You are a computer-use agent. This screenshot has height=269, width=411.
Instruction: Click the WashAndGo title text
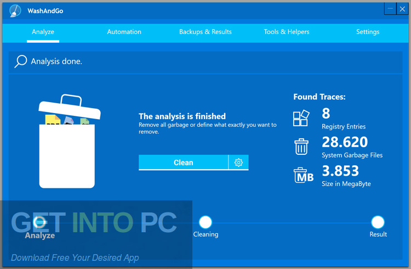click(45, 11)
